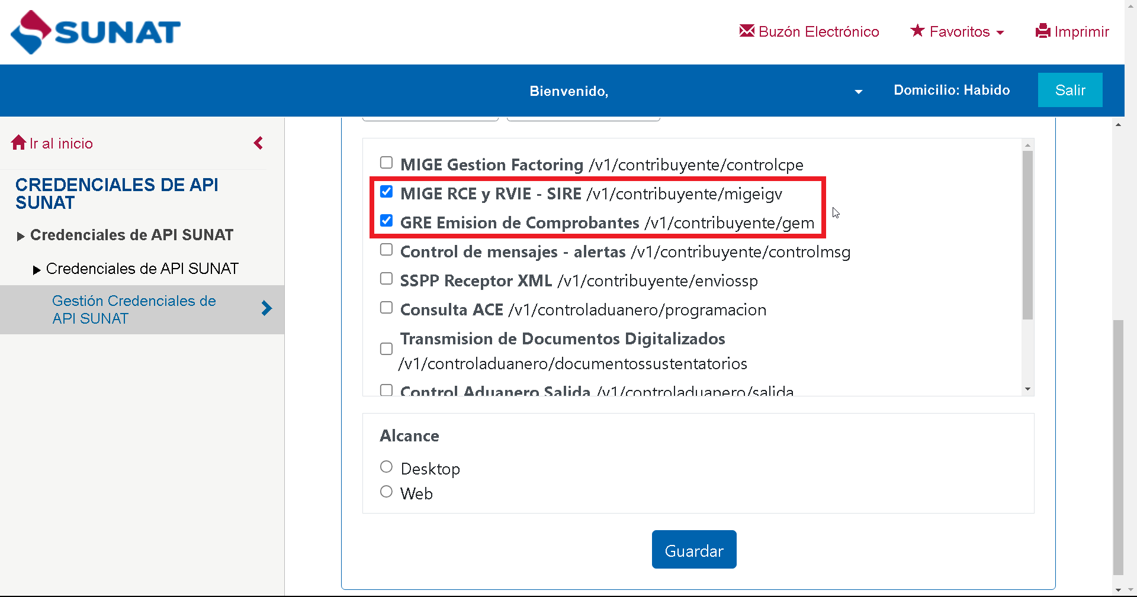Click /v1/contribuyente/controlmsg path text

741,252
